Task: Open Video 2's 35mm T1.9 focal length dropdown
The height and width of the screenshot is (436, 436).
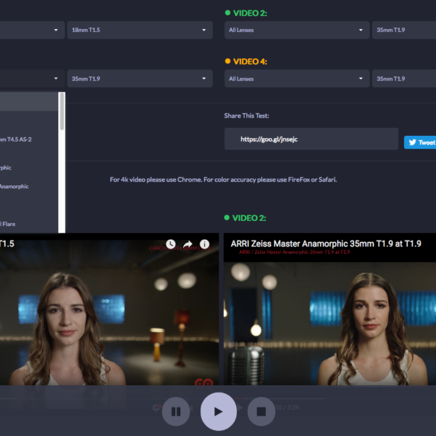Action: (x=404, y=30)
